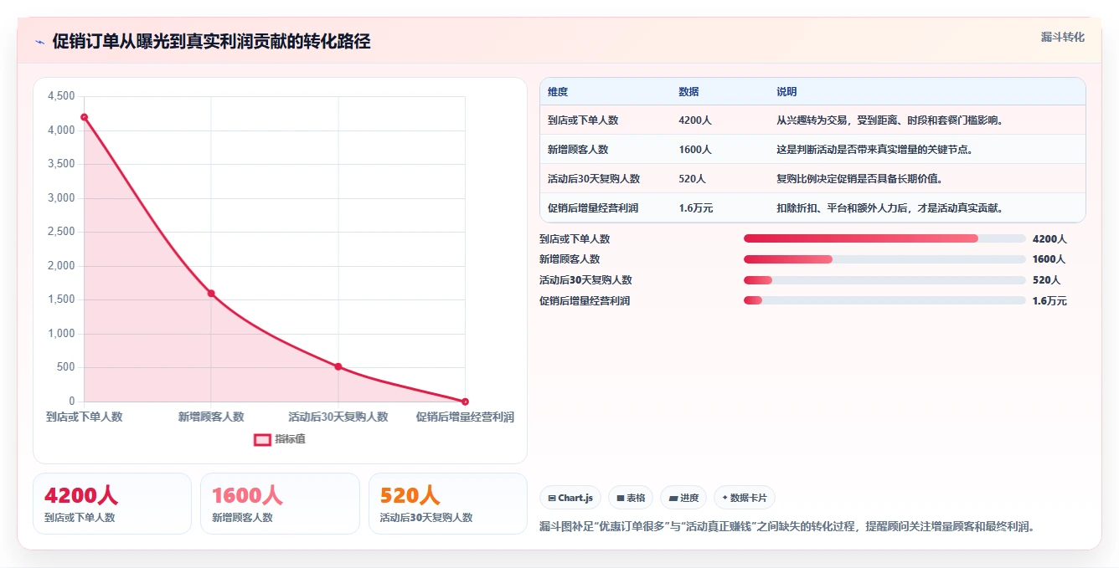The width and height of the screenshot is (1119, 568).
Task: Click the 新增顾客人数 progress bar
Action: click(884, 259)
